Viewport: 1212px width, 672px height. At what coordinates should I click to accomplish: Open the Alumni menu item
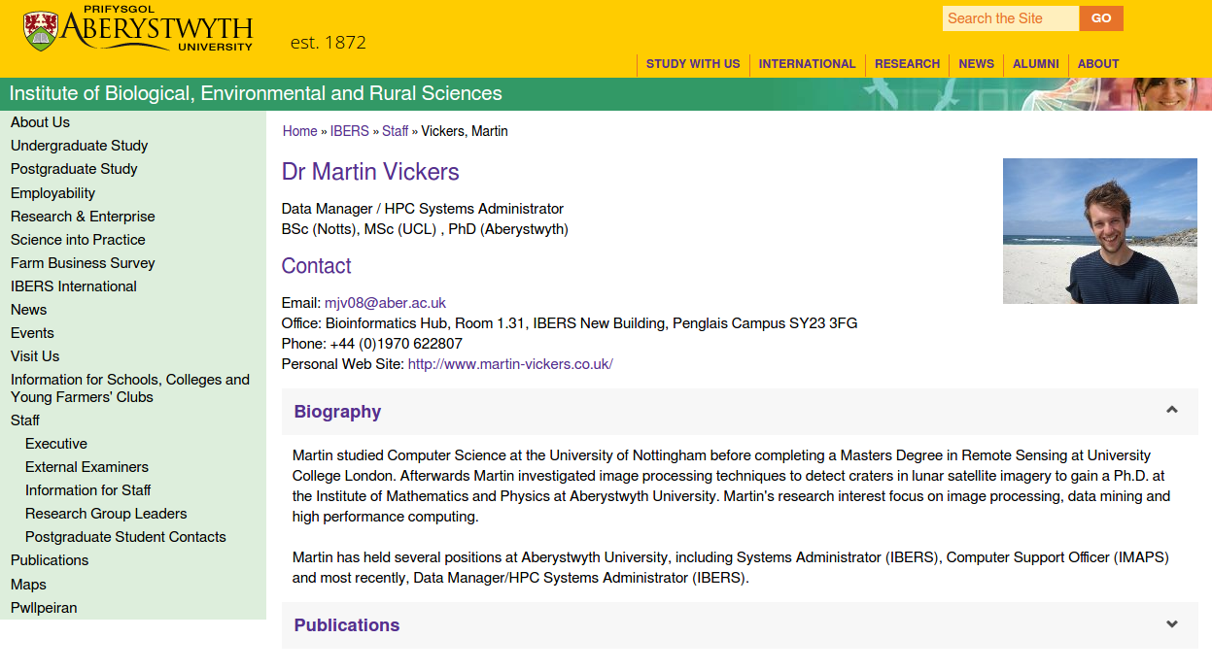tap(1036, 64)
